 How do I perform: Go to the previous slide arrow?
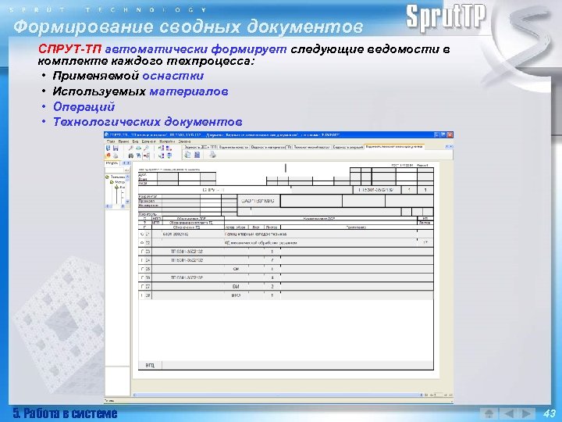[x=507, y=413]
